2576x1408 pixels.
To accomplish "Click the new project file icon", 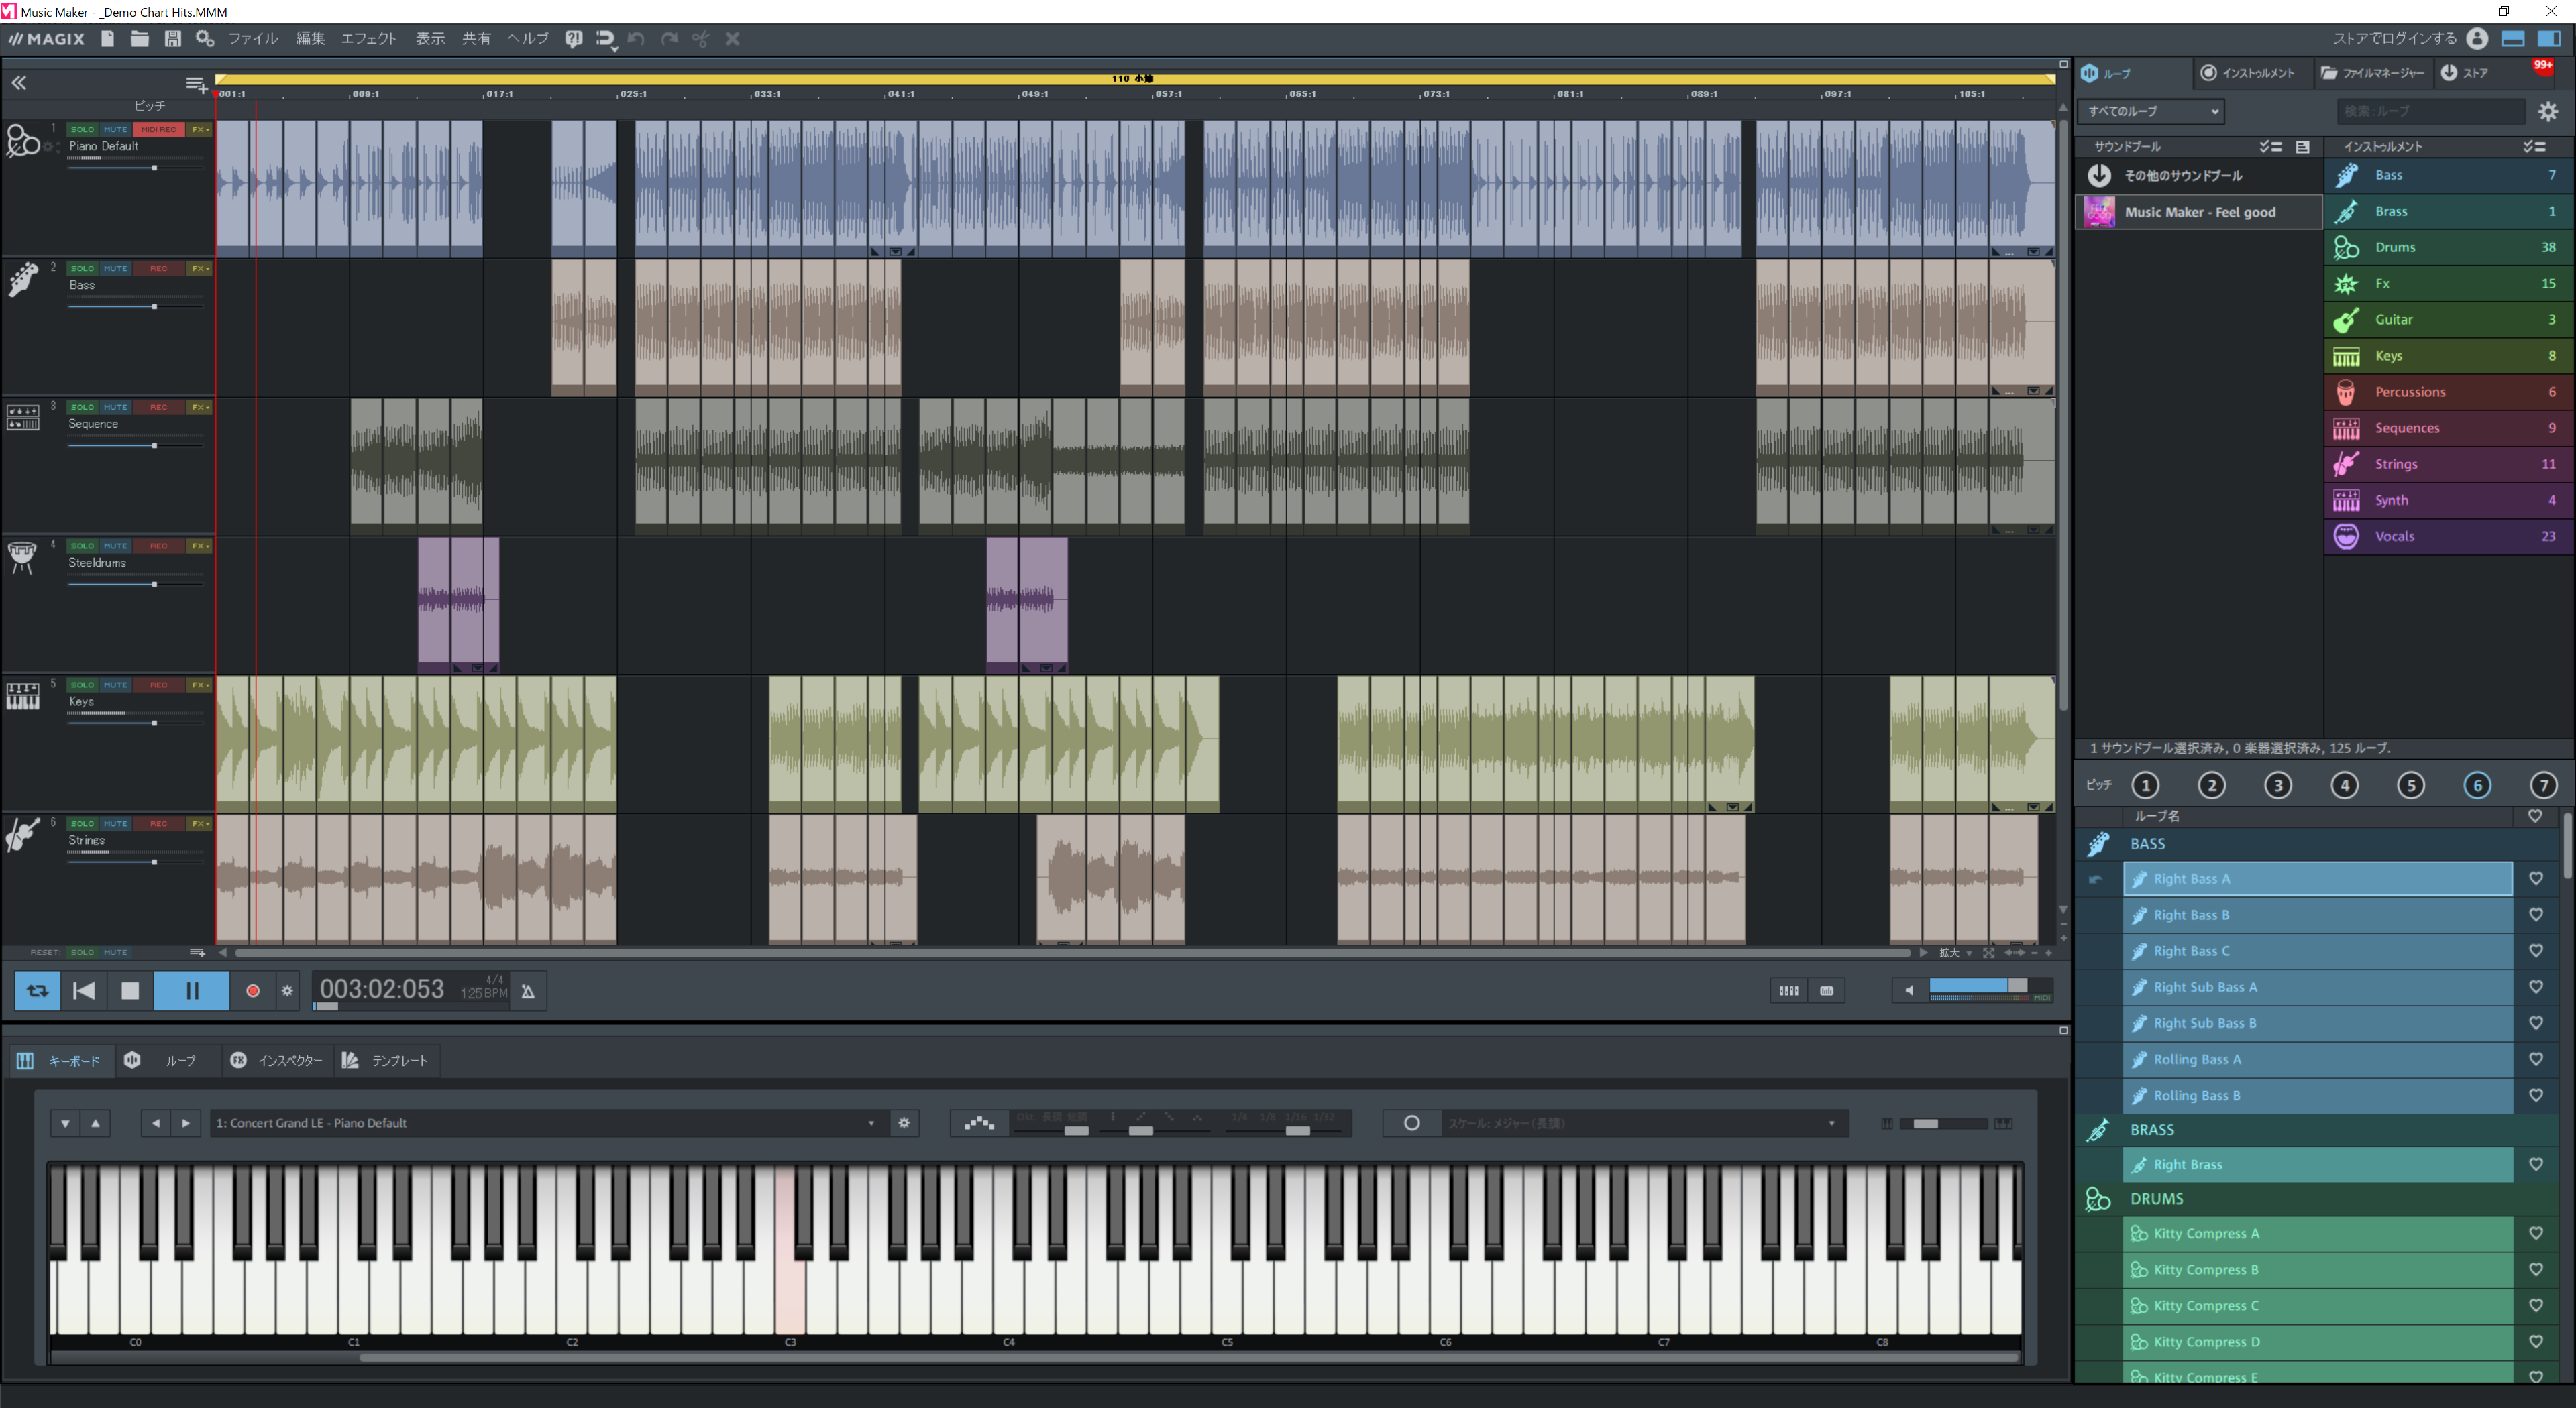I will 108,39.
